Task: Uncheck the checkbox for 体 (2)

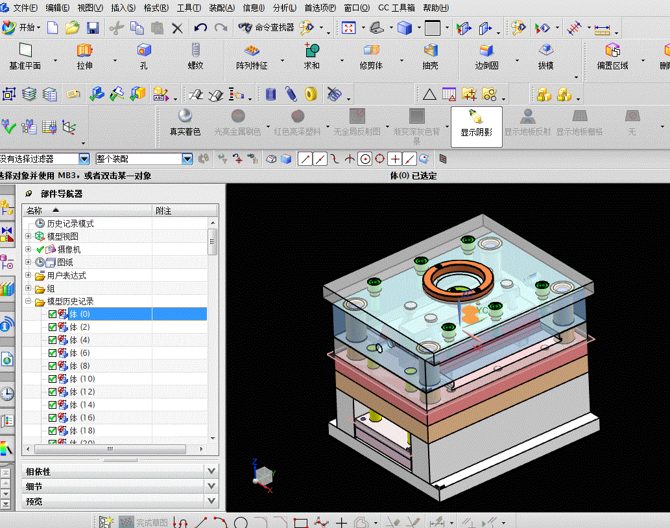Action: coord(53,327)
